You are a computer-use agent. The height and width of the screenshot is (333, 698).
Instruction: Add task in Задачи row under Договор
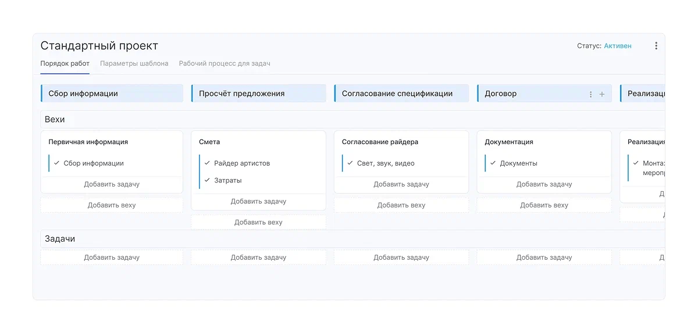tap(544, 257)
